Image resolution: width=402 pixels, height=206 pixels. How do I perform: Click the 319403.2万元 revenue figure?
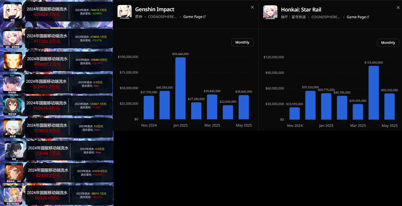47,87
